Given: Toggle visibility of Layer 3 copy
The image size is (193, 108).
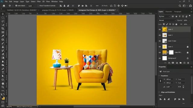Looking at the screenshot, I should coord(160,41).
